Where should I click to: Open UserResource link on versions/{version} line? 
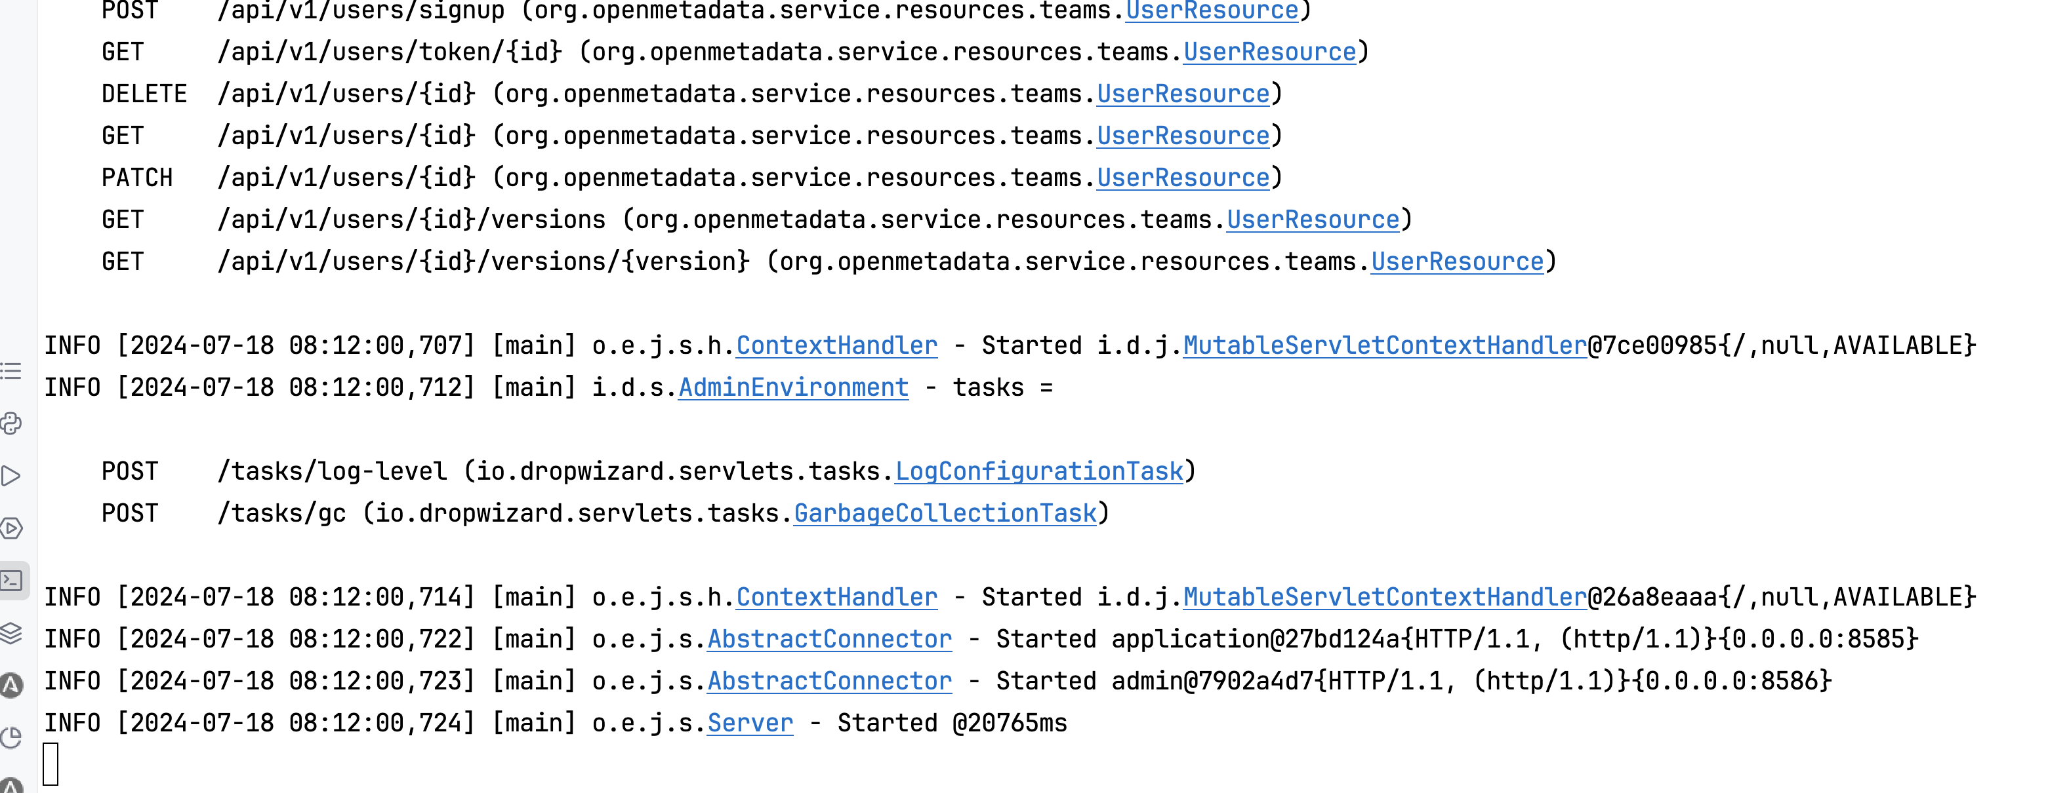click(1456, 261)
